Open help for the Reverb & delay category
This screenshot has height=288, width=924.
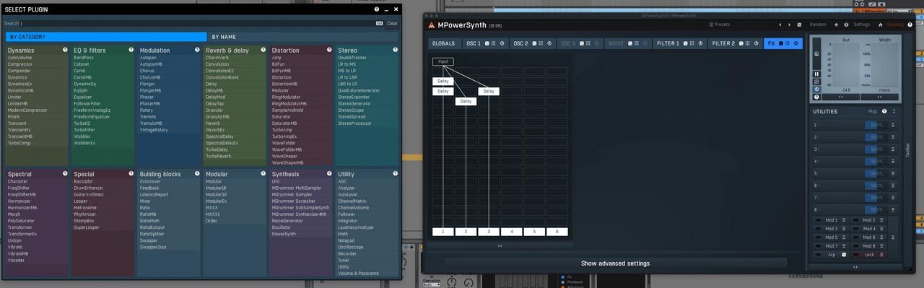(263, 51)
